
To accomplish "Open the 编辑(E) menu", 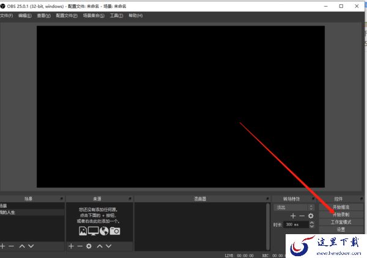I will coord(25,16).
